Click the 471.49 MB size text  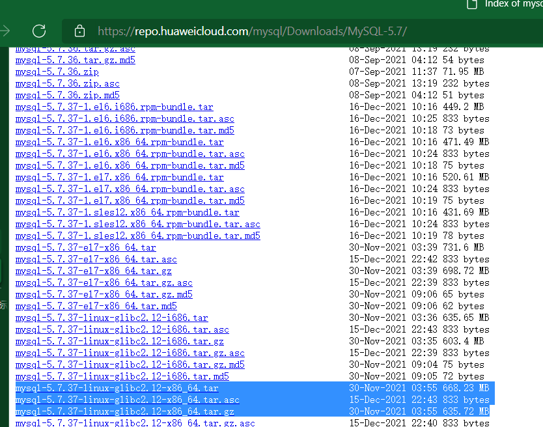466,142
